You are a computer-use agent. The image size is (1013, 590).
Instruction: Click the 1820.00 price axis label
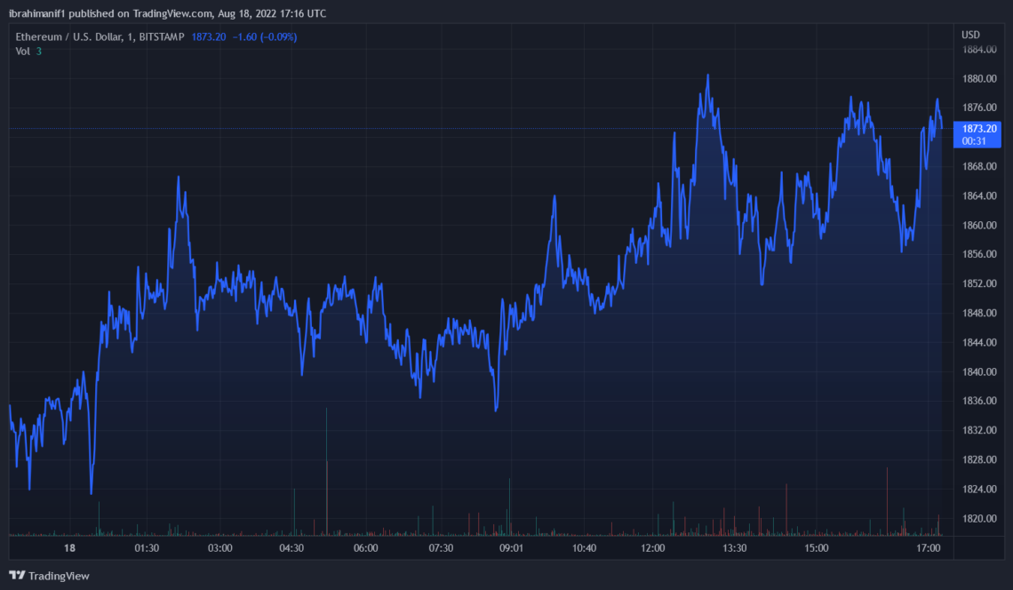tap(980, 518)
